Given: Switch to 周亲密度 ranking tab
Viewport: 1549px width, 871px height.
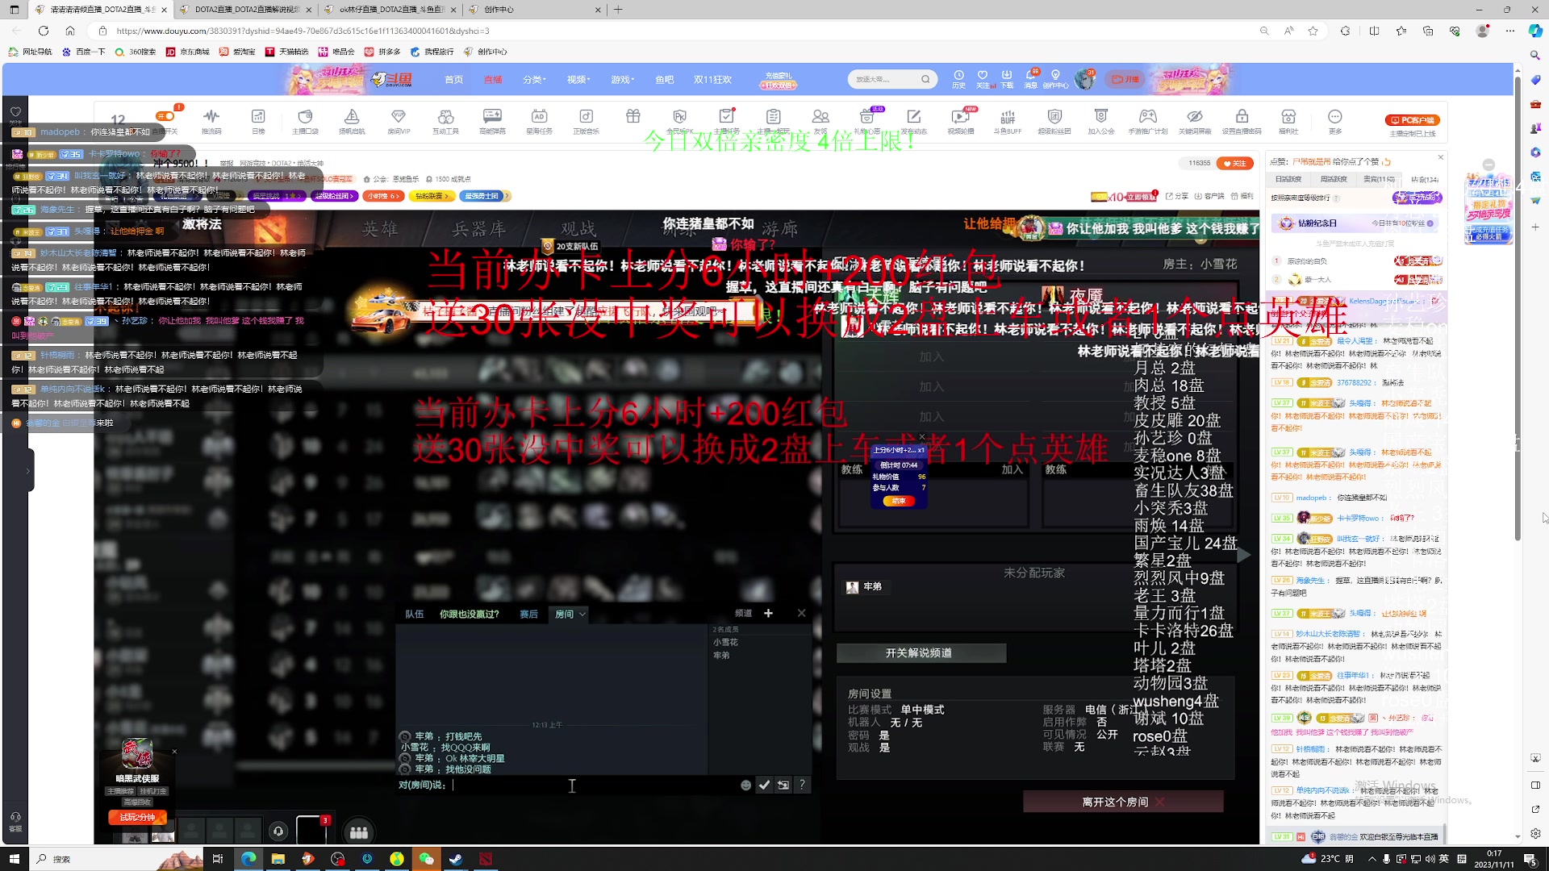Looking at the screenshot, I should coord(1333,179).
